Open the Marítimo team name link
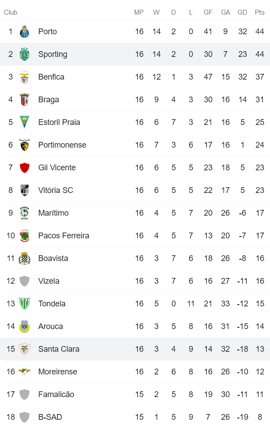 click(53, 213)
